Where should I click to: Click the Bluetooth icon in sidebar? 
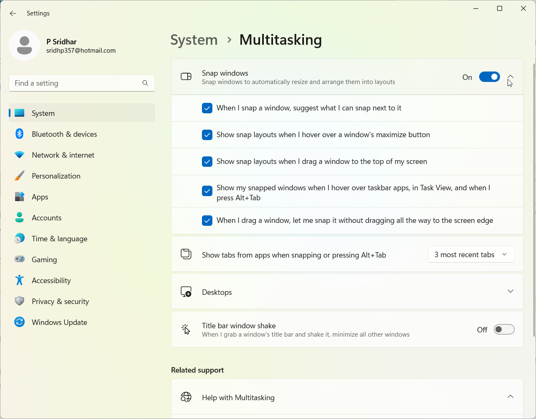(20, 134)
